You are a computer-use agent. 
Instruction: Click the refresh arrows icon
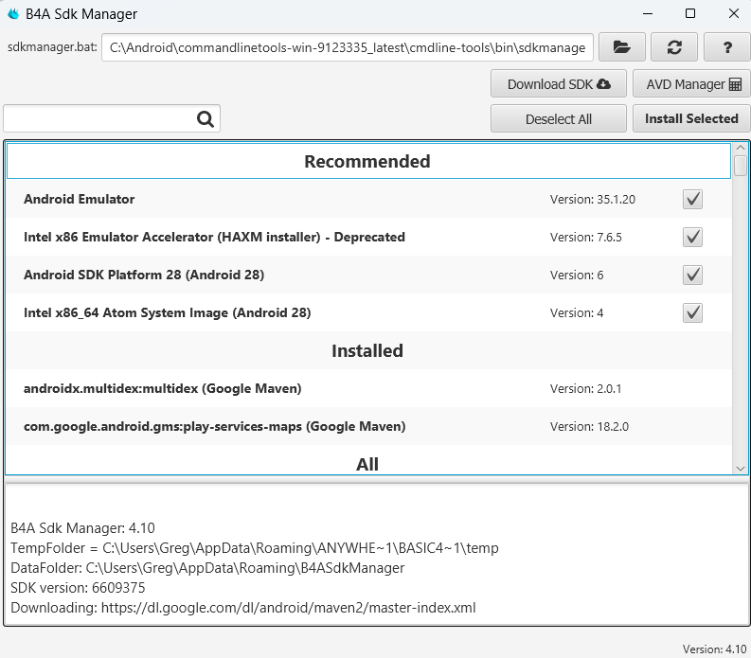(x=674, y=46)
